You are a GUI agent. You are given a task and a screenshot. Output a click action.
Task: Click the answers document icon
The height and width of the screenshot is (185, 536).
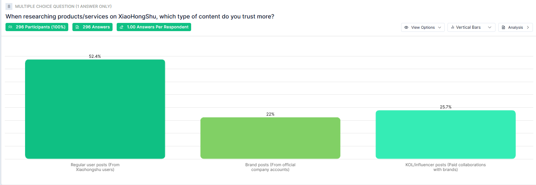coord(77,27)
